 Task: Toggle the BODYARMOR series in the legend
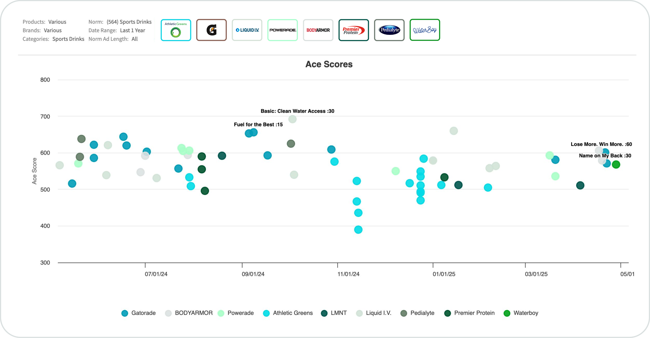point(189,313)
